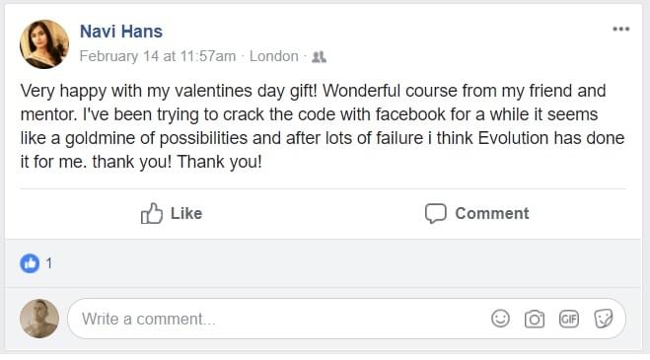Focus the Write a comment field

(x=346, y=319)
